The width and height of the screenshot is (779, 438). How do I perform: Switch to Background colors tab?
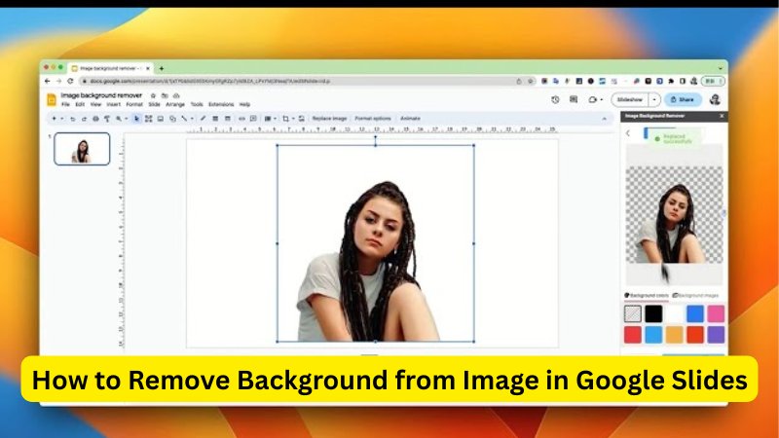(647, 296)
